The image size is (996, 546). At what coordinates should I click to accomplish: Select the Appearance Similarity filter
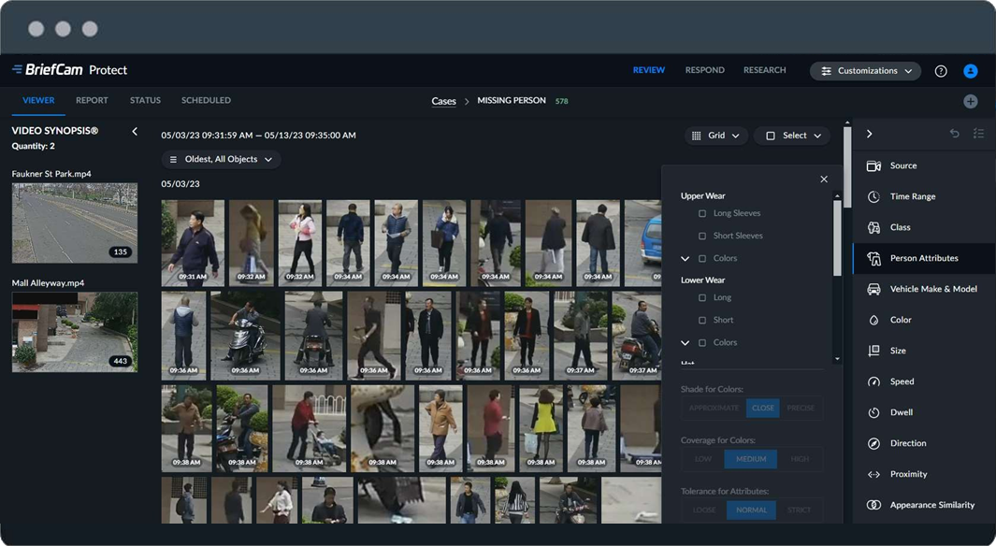[x=931, y=505]
